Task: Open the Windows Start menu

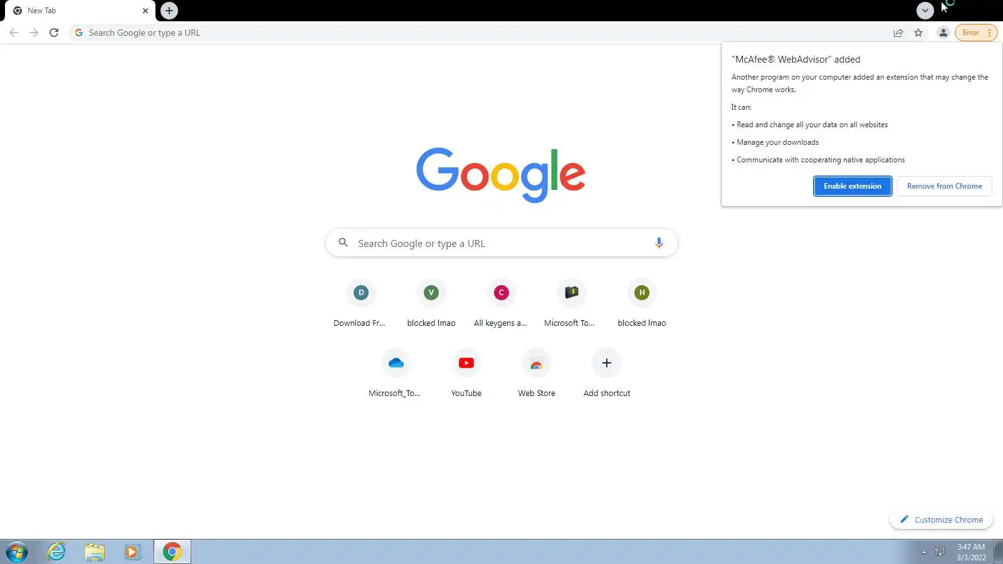Action: pyautogui.click(x=17, y=552)
